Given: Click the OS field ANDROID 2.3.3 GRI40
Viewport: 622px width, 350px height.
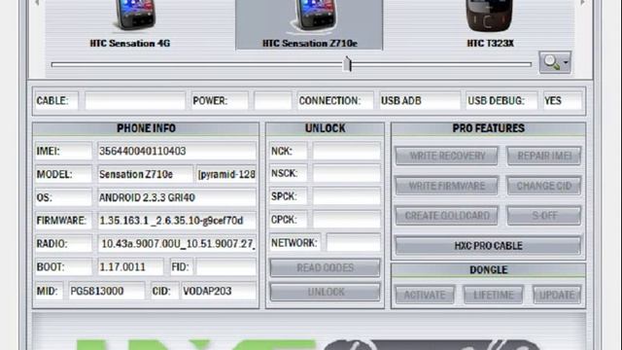Looking at the screenshot, I should click(x=177, y=197).
